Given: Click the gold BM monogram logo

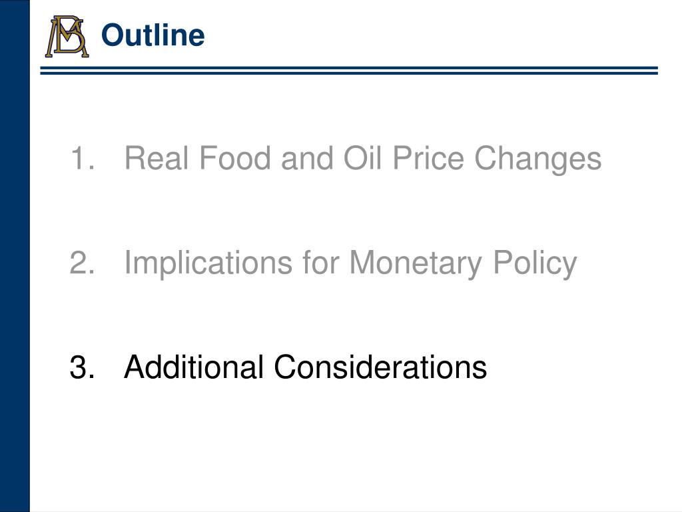Looking at the screenshot, I should click(67, 37).
